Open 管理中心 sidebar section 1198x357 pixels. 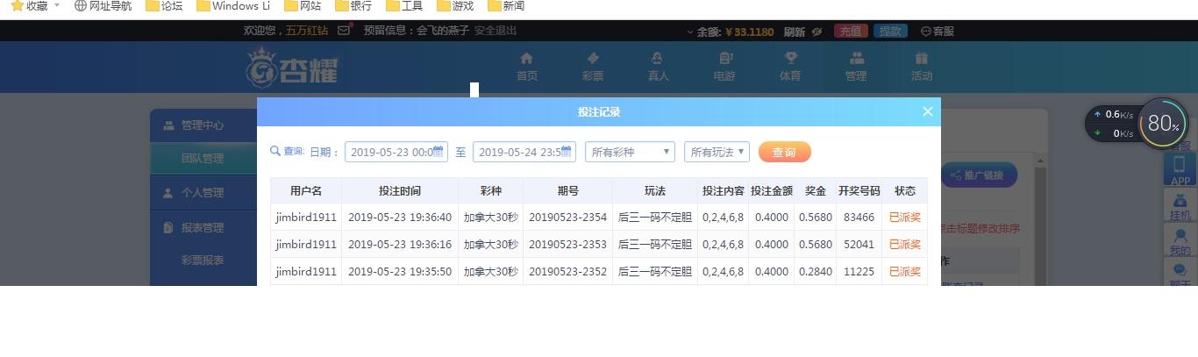pyautogui.click(x=203, y=125)
